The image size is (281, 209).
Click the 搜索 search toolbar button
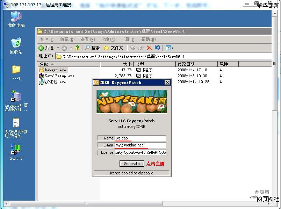pos(92,48)
